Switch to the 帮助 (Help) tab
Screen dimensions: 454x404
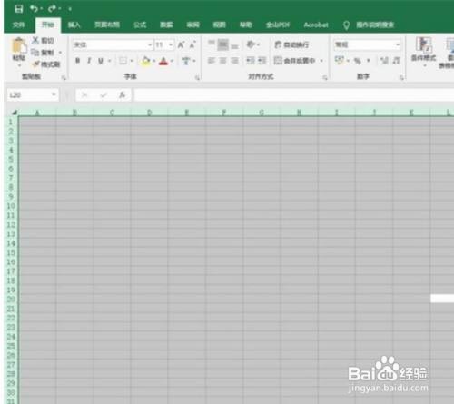point(246,25)
